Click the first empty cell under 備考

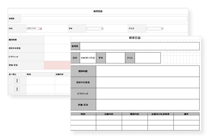[186, 118]
